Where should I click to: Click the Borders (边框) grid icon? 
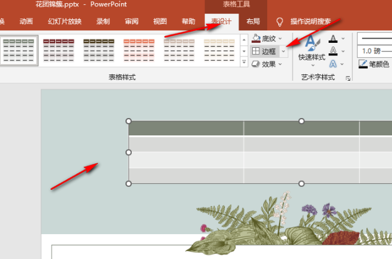[x=256, y=52]
